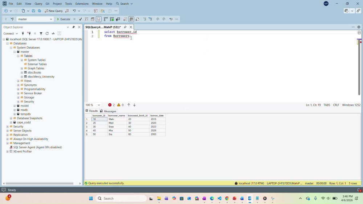This screenshot has height=204, width=363.
Task: Open the Extensions menu
Action: (x=82, y=4)
